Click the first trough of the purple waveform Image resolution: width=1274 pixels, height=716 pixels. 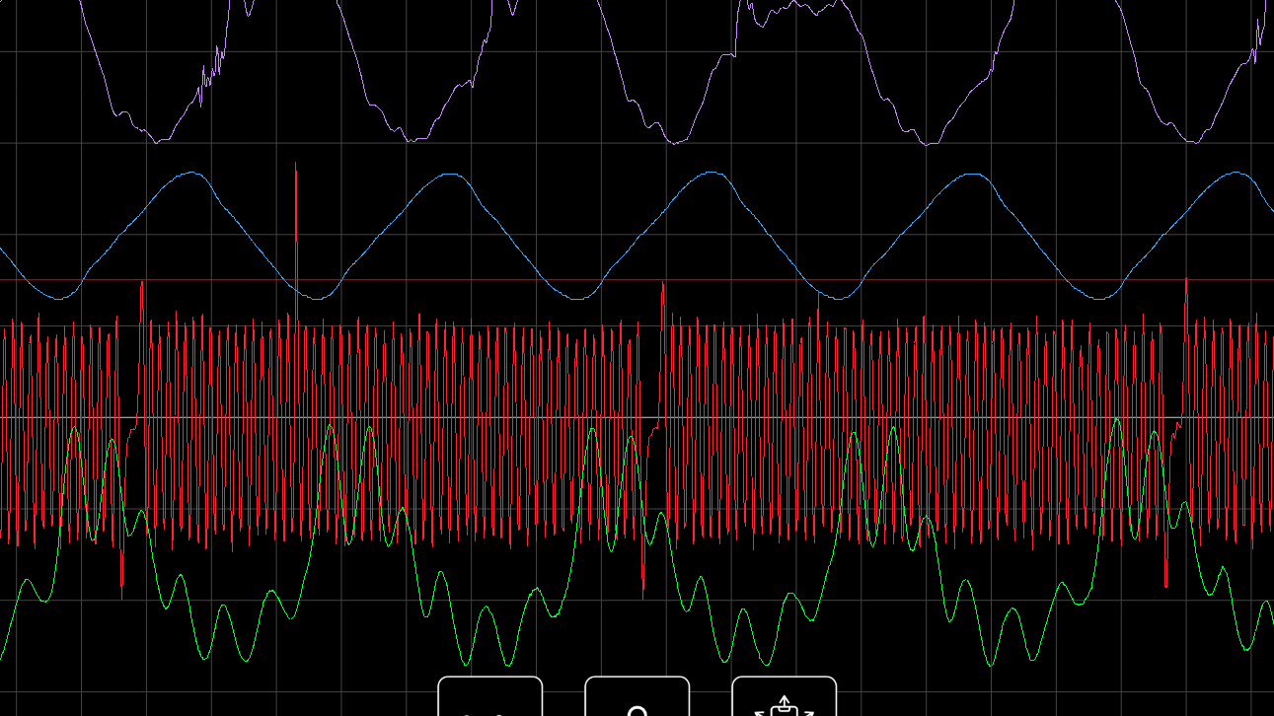click(158, 141)
